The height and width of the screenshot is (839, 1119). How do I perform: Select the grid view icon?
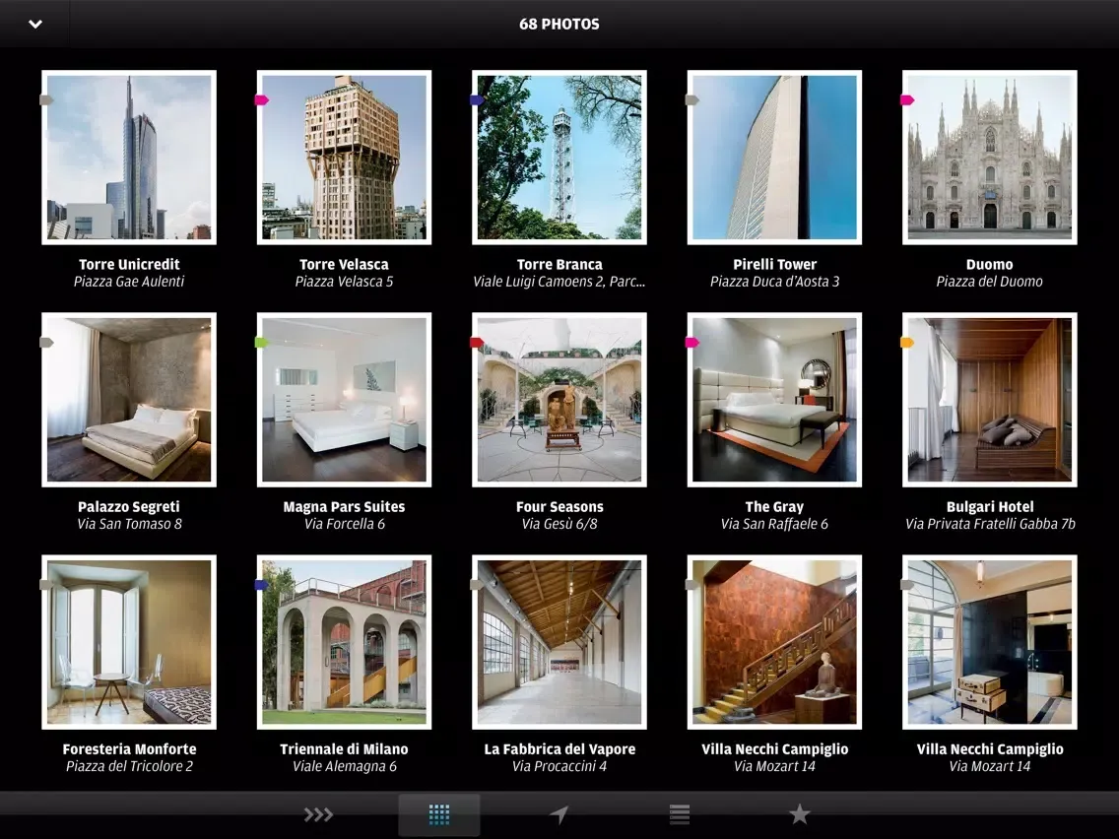(439, 814)
